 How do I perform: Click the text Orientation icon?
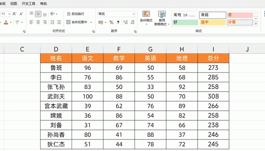click(53, 14)
